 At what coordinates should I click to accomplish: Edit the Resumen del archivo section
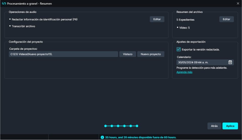point(226,19)
